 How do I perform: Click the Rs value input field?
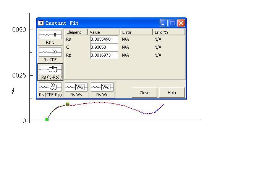coord(104,39)
